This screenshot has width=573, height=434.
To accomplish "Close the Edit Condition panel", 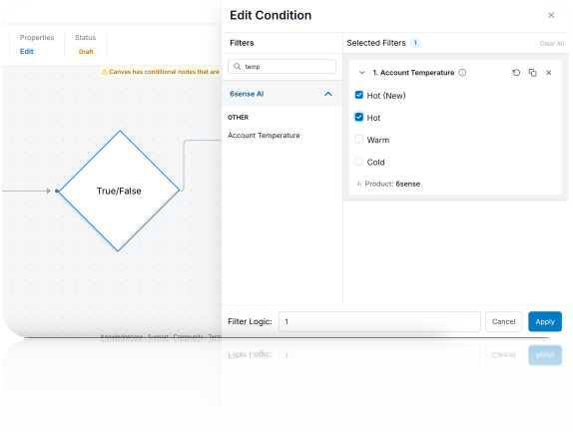I will (551, 15).
